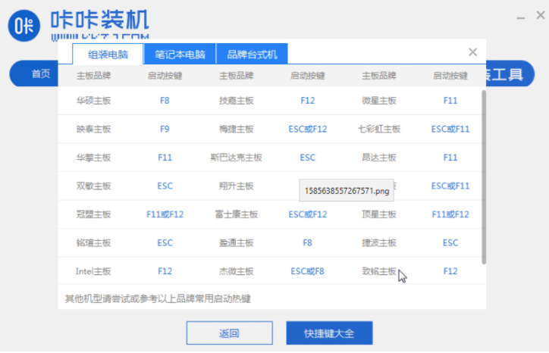Select the 七彩虹主板 brand entry
Image resolution: width=549 pixels, height=353 pixels.
click(x=378, y=129)
